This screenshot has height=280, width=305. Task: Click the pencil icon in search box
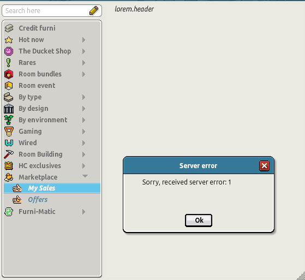(x=94, y=10)
